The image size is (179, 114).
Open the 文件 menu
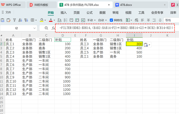(x=8, y=12)
